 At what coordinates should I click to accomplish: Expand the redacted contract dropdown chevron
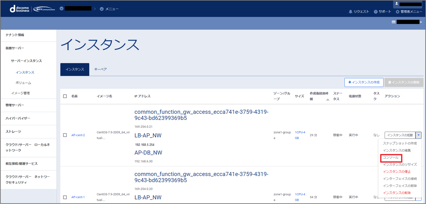click(61, 9)
